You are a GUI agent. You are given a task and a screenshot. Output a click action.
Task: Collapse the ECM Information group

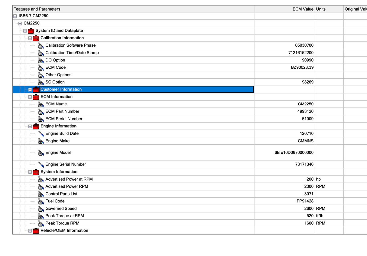(x=30, y=97)
